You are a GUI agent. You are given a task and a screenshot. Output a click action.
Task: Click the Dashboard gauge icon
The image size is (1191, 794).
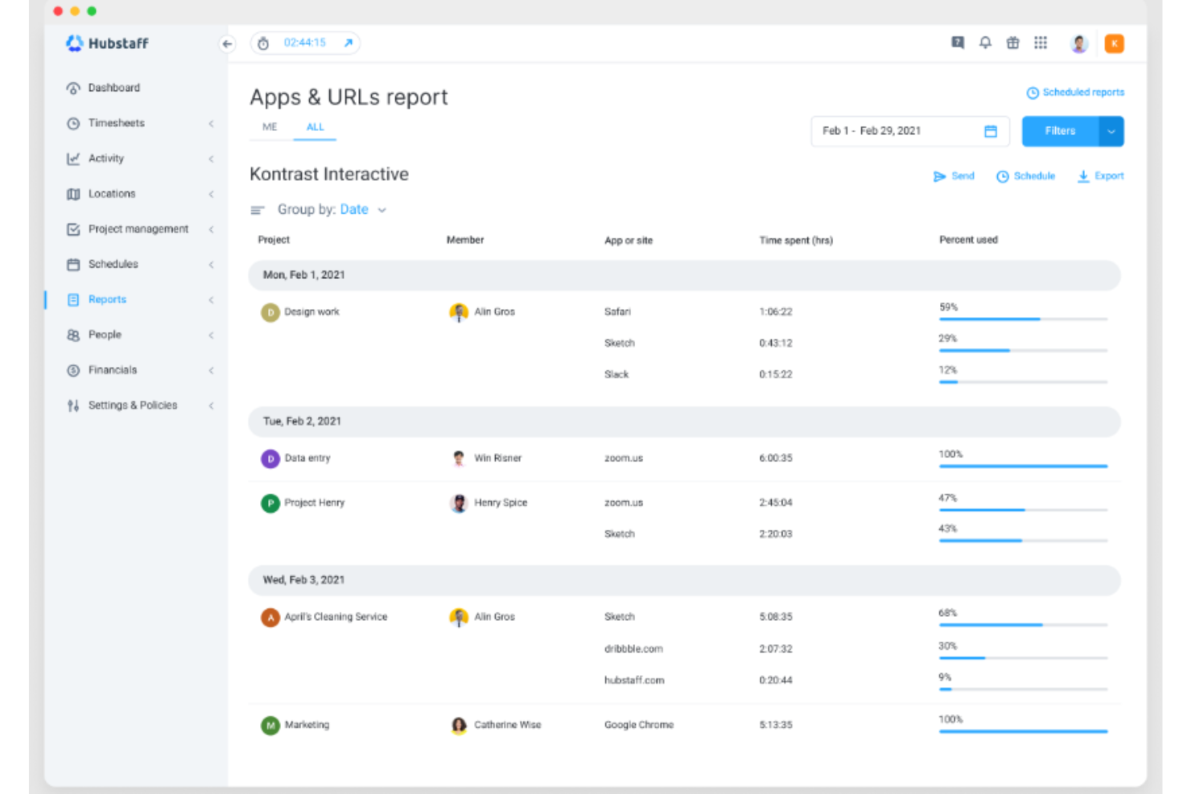73,88
